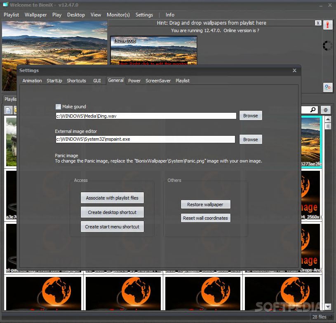This screenshot has width=336, height=323.
Task: Click Reset wall coordinates button
Action: [205, 218]
